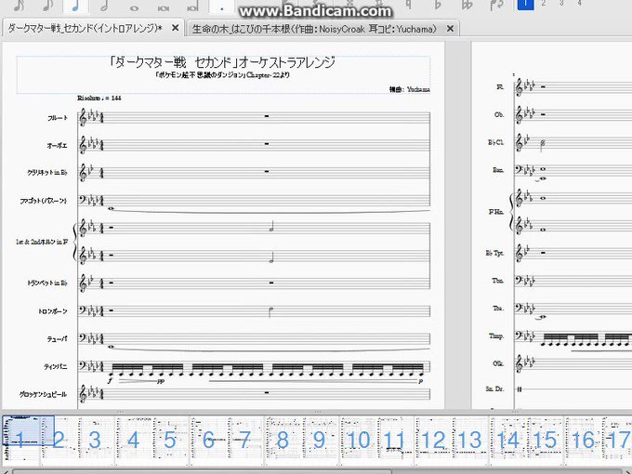Jump to page 5 in the navigator
Image resolution: width=632 pixels, height=474 pixels.
[x=170, y=440]
